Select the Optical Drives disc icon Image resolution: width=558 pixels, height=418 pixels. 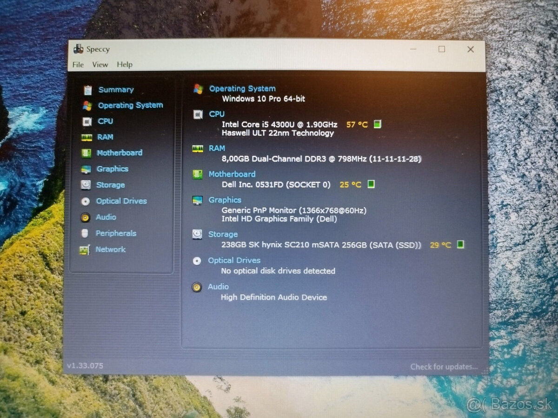coord(86,201)
